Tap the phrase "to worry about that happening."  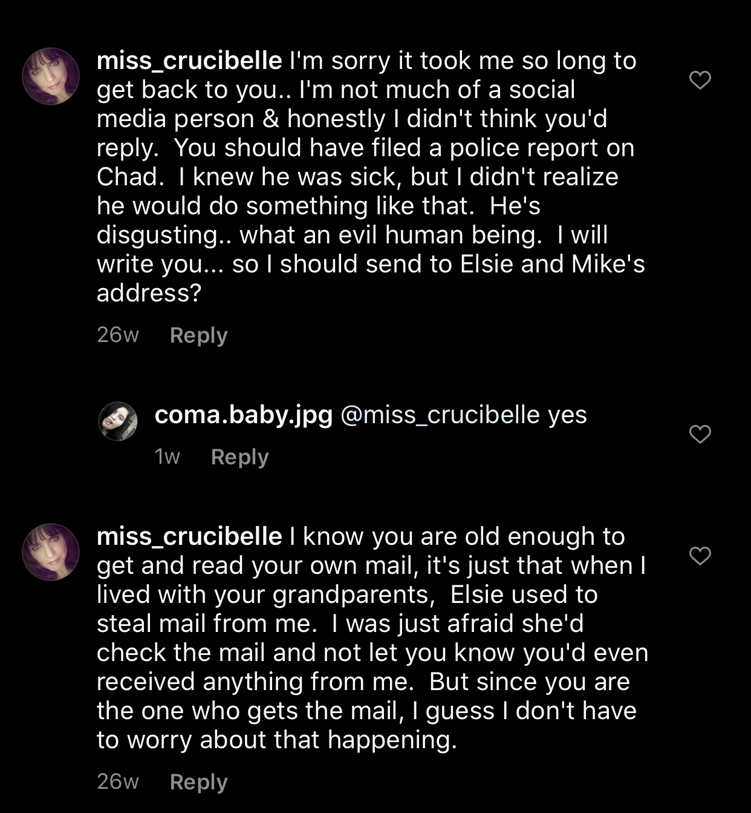pyautogui.click(x=277, y=740)
